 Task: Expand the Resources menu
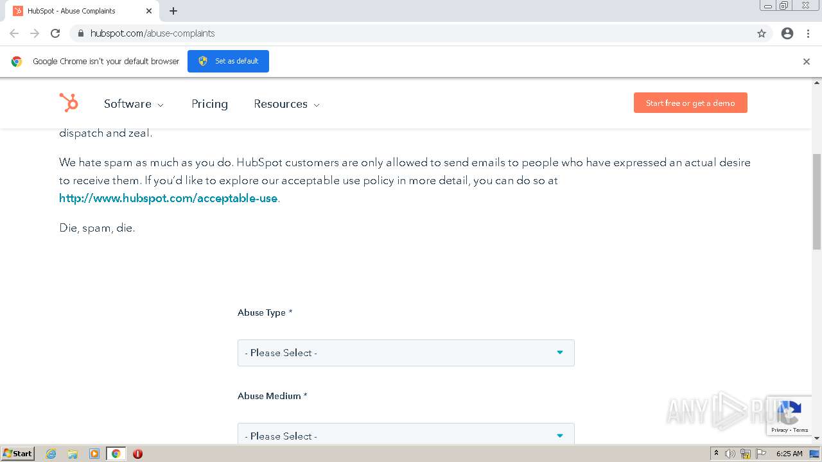tap(287, 104)
